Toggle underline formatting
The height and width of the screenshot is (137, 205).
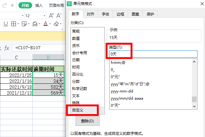pyautogui.click(x=6, y=24)
